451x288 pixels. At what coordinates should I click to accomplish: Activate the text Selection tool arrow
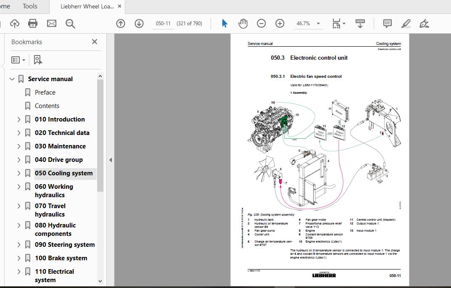pyautogui.click(x=224, y=24)
